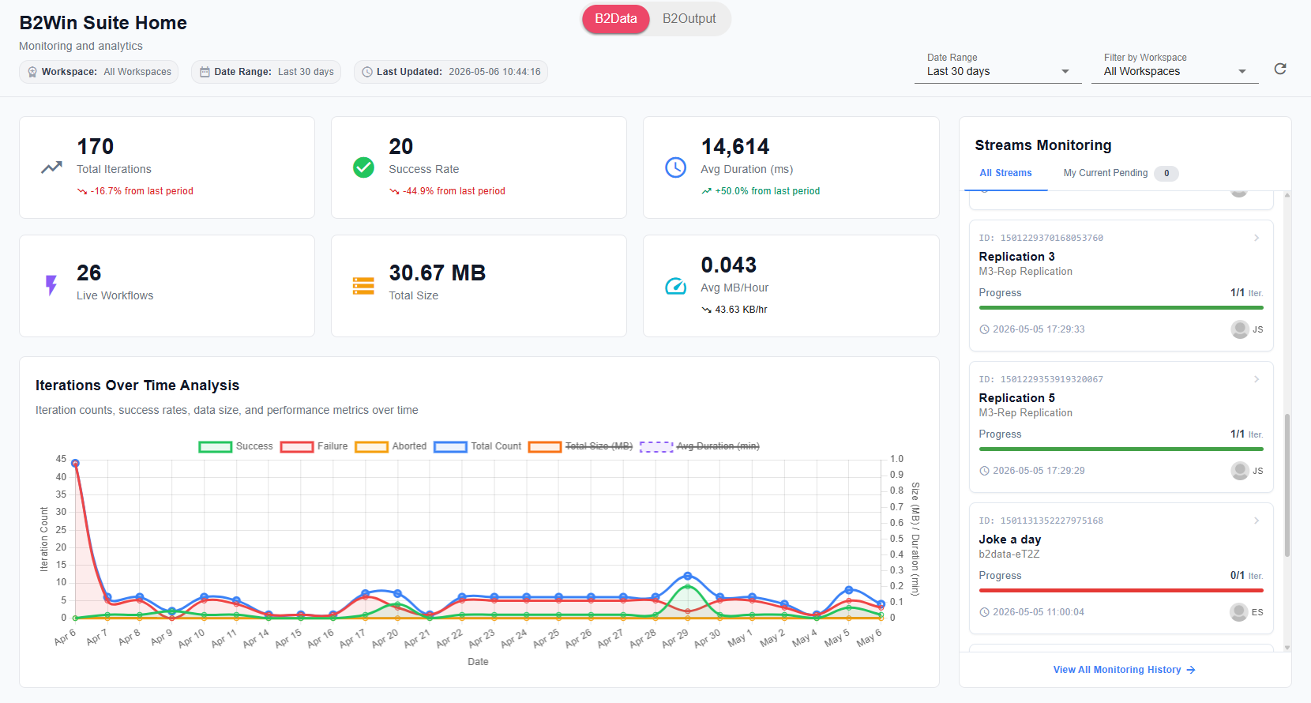Click the 2026-05-05 17:29:29 timestamp
1311x703 pixels.
[1039, 471]
